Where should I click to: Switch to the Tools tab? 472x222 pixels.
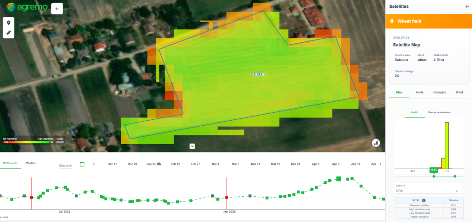pos(419,92)
